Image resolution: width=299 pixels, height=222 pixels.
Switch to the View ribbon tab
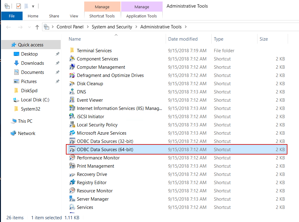[74, 16]
